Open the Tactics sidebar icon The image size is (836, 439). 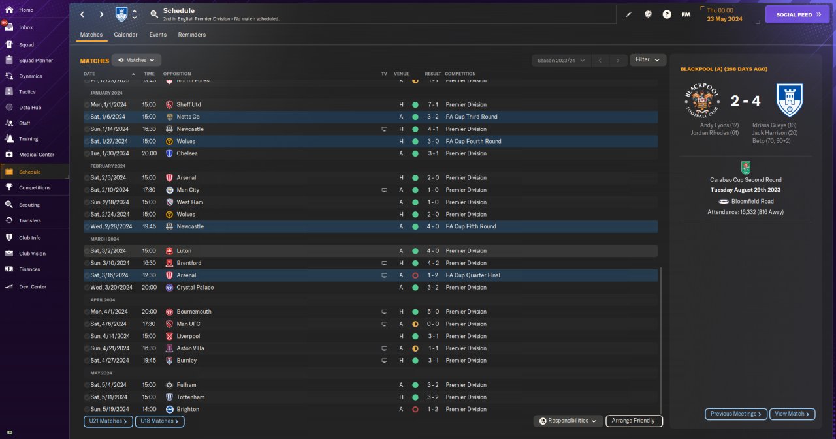click(9, 92)
